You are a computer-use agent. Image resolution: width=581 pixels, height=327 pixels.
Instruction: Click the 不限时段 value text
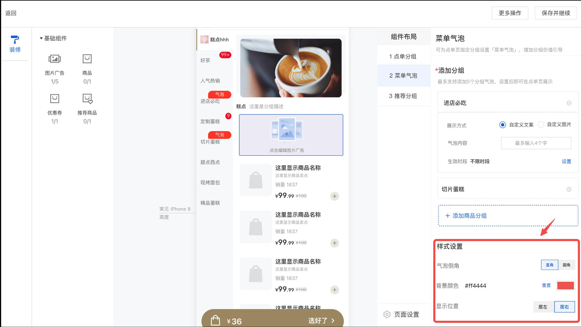[x=480, y=161]
